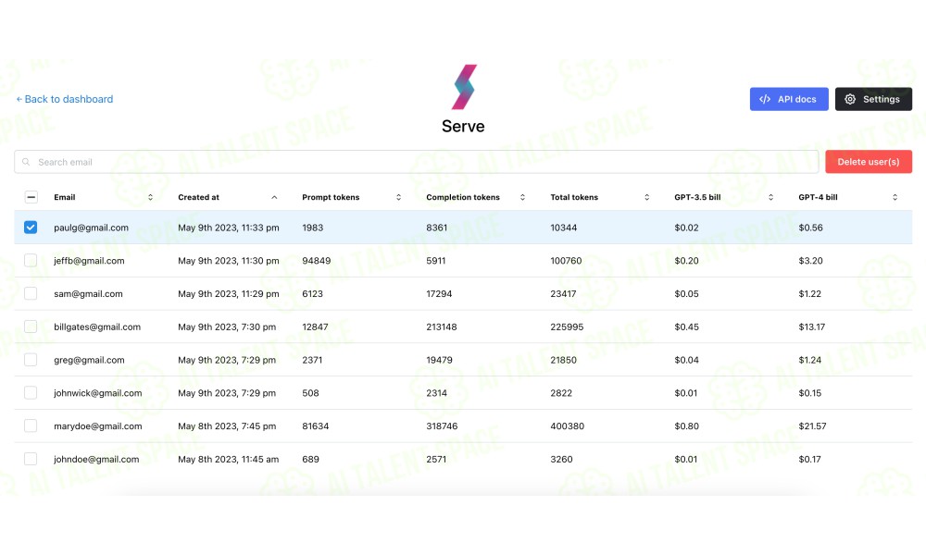926x555 pixels.
Task: Click the GPT-4 bill header label
Action: click(x=818, y=197)
